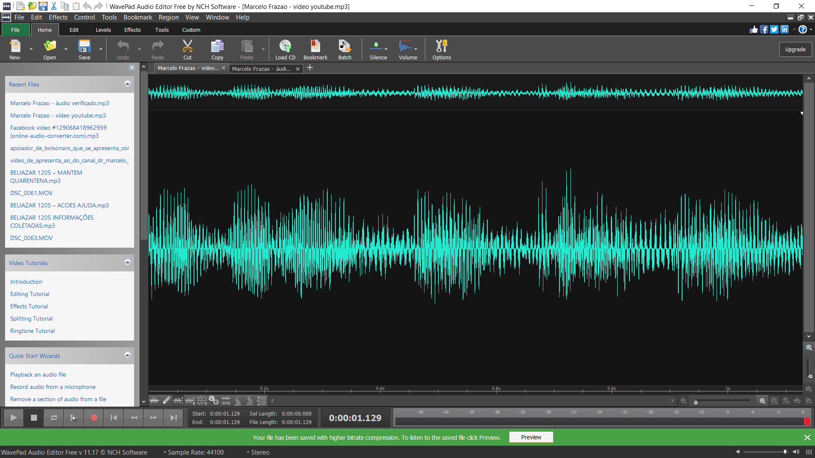815x458 pixels.
Task: Toggle the Loop playback button
Action: click(54, 418)
